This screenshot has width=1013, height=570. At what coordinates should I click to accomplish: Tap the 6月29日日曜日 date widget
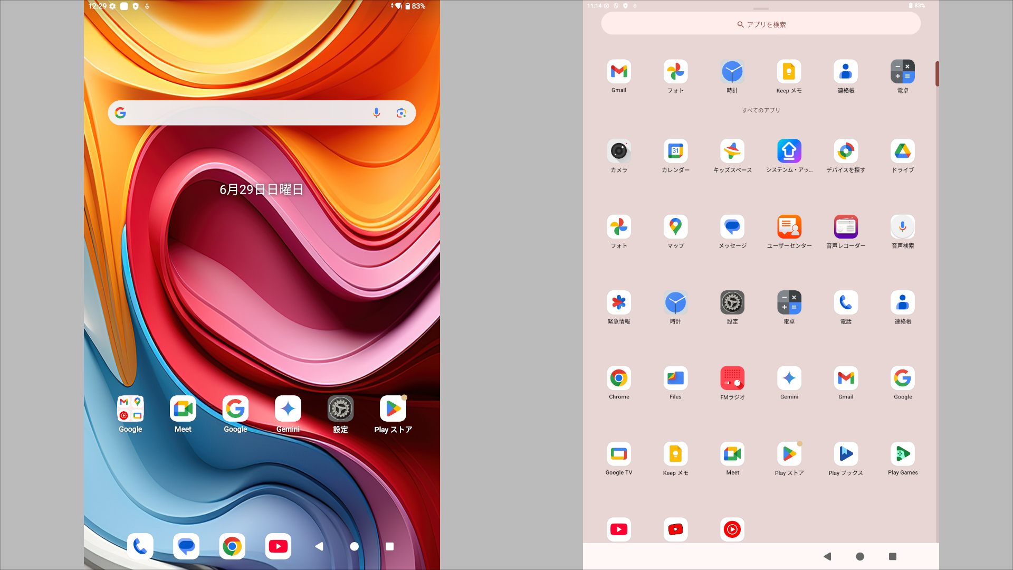tap(261, 189)
